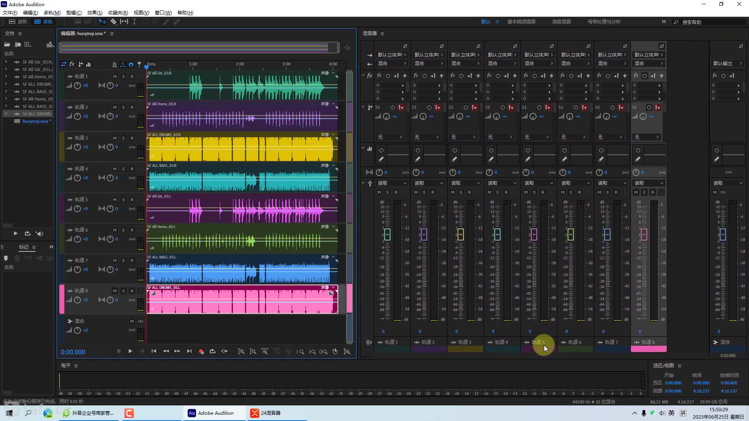Open 多轨(M) menu
The height and width of the screenshot is (421, 749).
click(x=52, y=12)
